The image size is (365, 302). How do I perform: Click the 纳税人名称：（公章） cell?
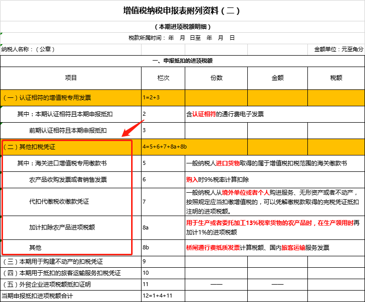(x=71, y=49)
